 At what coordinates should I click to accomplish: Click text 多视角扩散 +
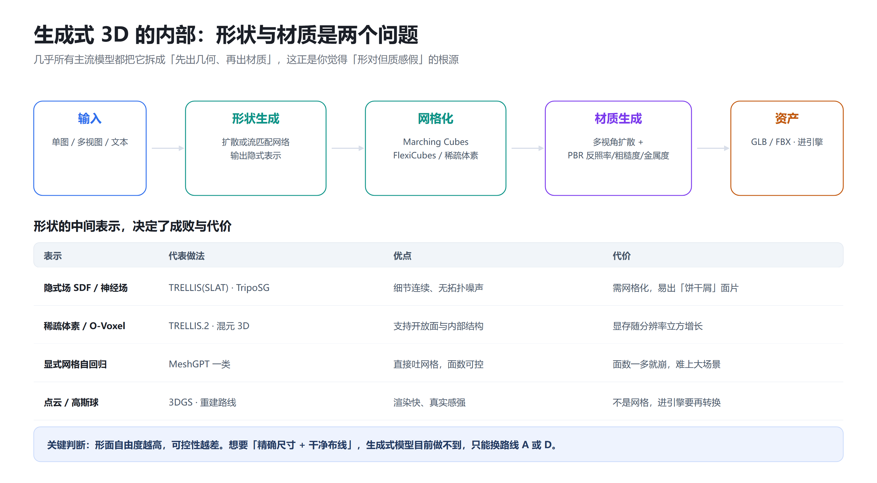coord(618,142)
